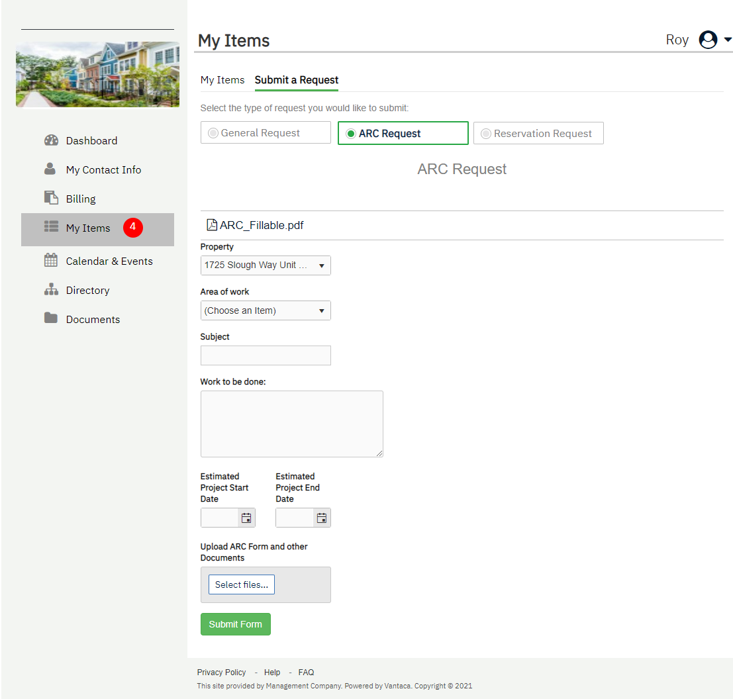Select the Reservation Request radio option
The width and height of the screenshot is (733, 699).
pos(486,134)
